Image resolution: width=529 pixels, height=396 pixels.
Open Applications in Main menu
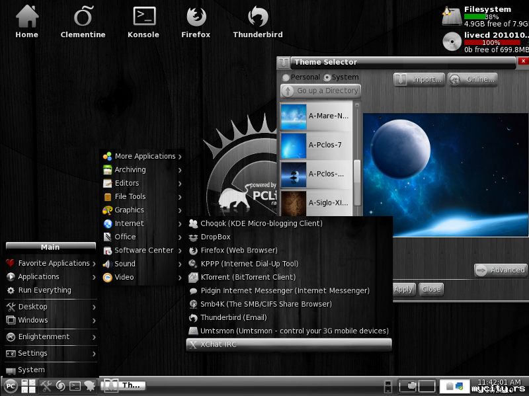point(51,277)
